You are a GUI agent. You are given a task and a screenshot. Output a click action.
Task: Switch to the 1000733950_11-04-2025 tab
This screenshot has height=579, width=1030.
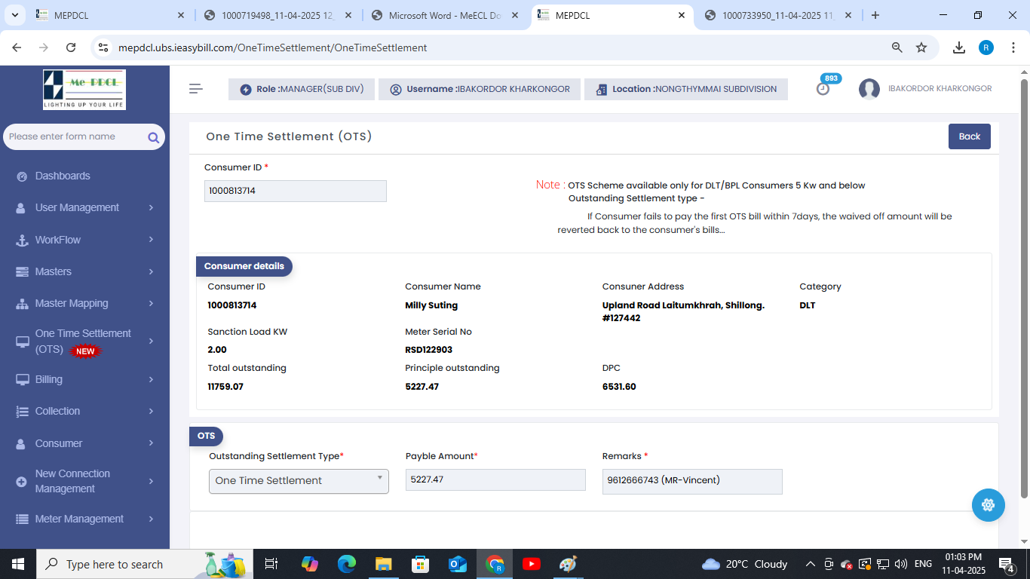point(778,15)
